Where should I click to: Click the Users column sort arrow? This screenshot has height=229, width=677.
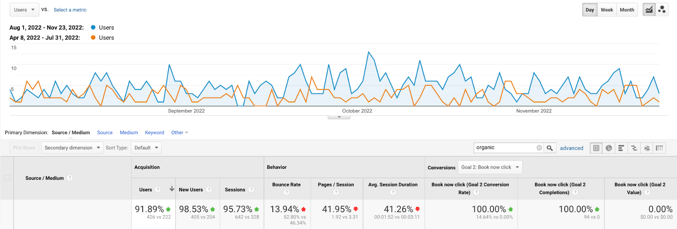pos(172,189)
